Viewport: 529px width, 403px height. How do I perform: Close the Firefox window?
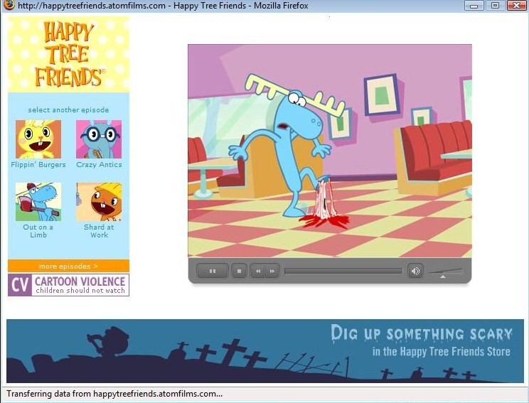[x=516, y=6]
